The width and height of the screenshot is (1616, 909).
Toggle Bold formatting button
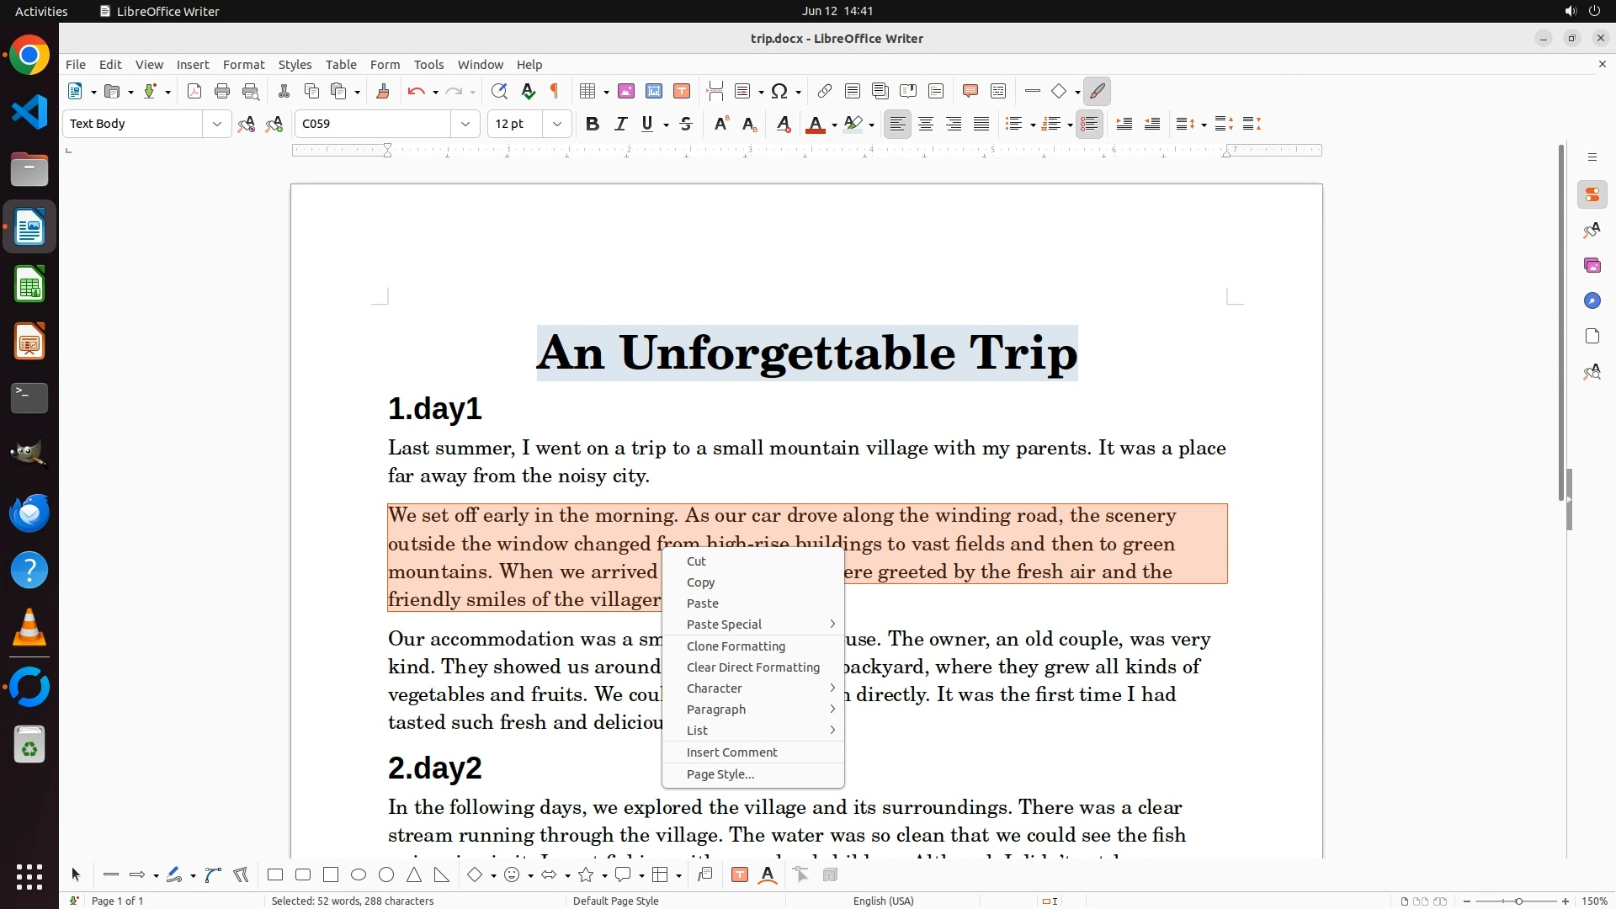pyautogui.click(x=592, y=124)
